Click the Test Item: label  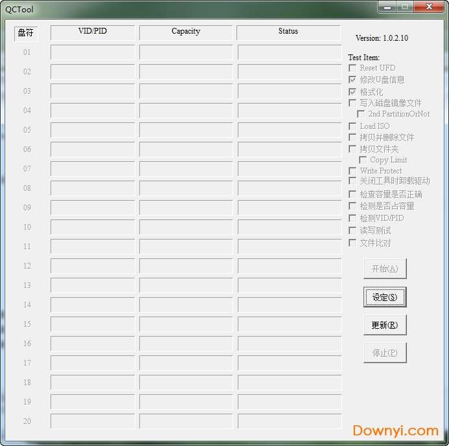(364, 58)
